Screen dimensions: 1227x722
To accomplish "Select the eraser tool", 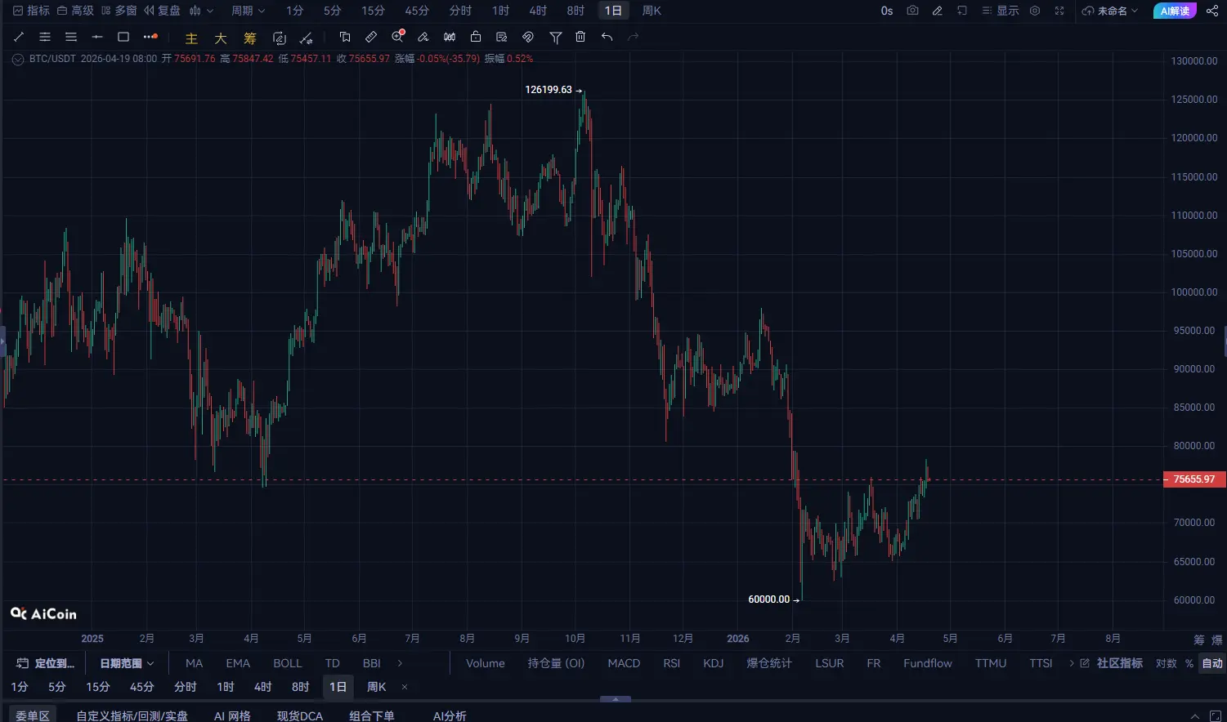I will (423, 37).
